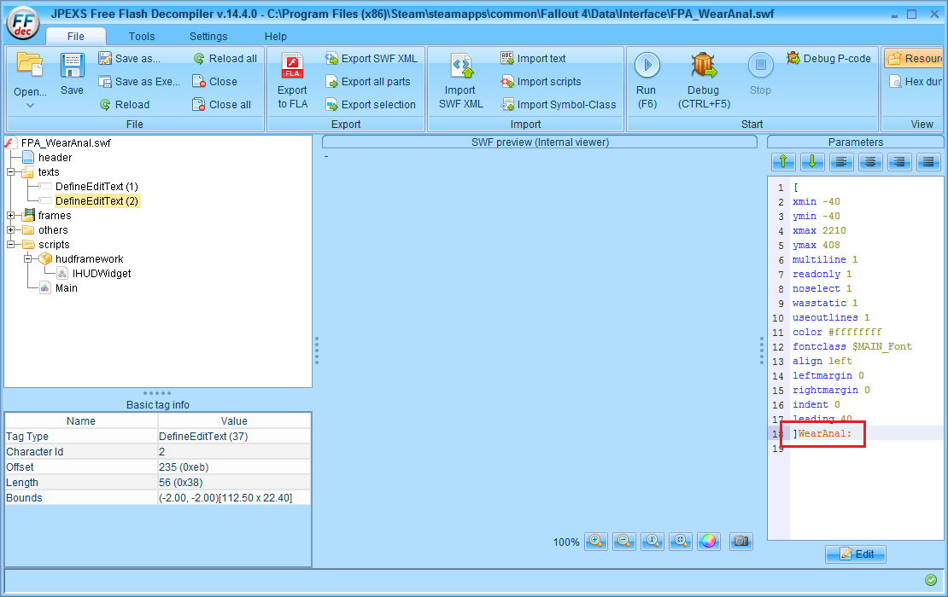Click the zoom to 1:1 icon

(x=652, y=542)
